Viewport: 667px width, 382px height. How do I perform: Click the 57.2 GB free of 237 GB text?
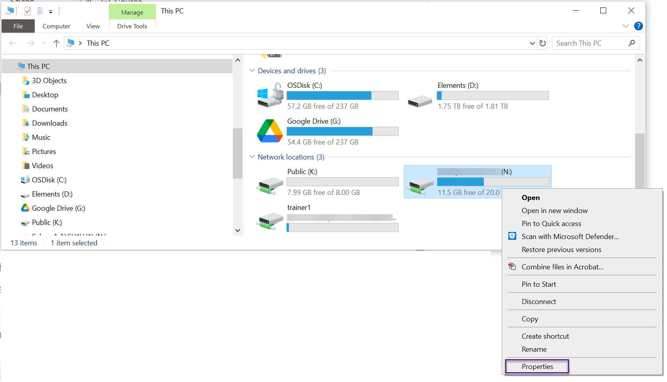[323, 106]
